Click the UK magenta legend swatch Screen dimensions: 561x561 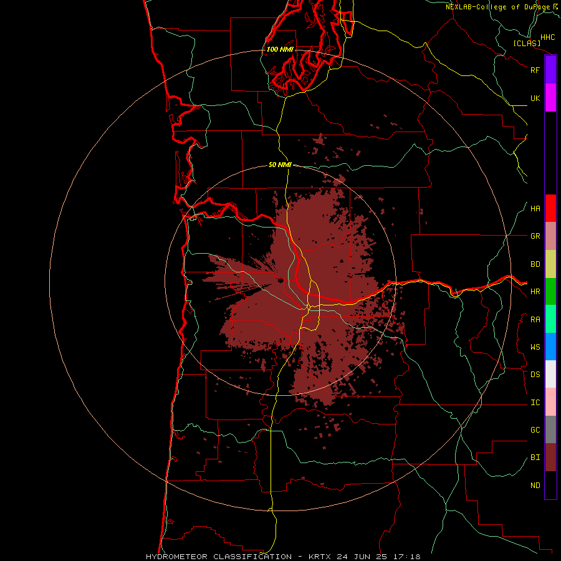[550, 98]
